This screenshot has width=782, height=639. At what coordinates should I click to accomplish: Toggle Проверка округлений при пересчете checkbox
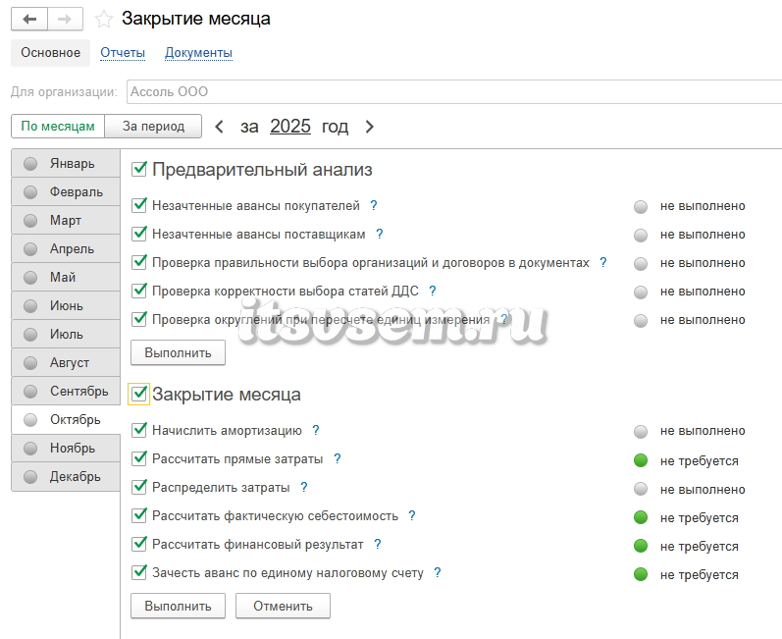[139, 318]
